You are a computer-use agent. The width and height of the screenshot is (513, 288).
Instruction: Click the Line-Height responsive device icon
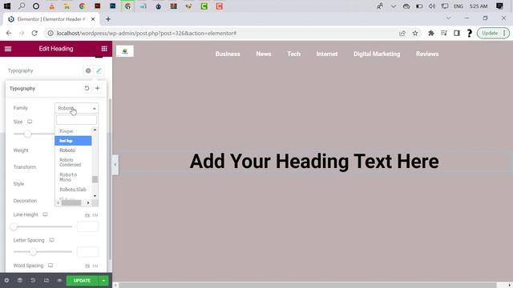(x=45, y=214)
